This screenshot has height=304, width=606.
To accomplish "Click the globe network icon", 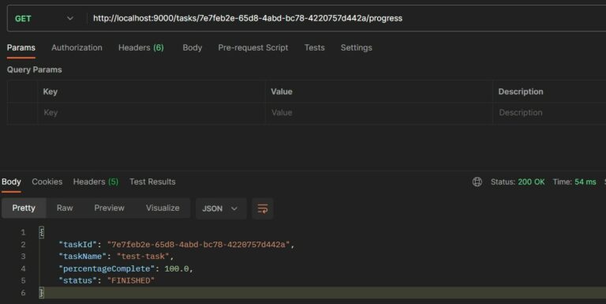I will pos(477,182).
